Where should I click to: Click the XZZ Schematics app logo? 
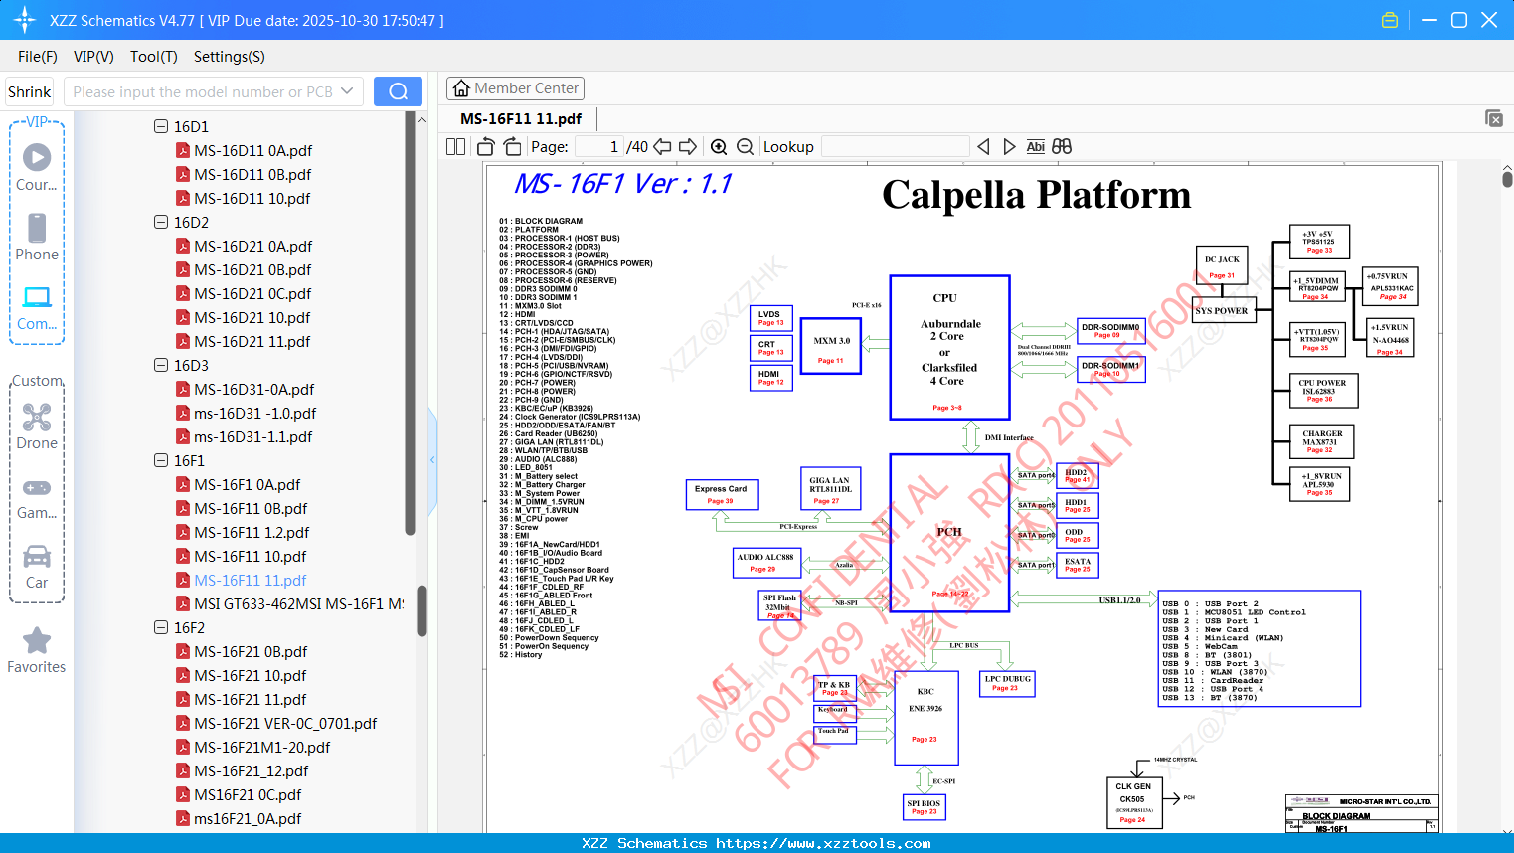(x=25, y=20)
